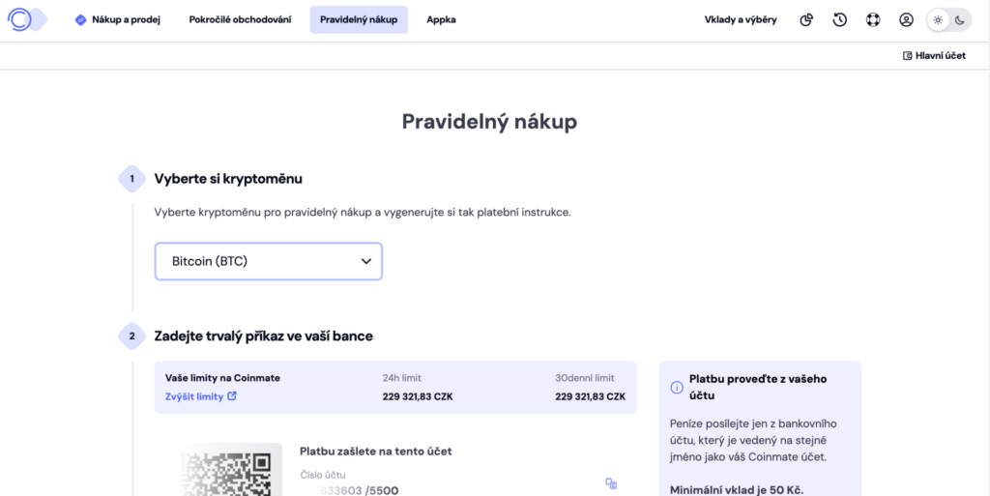Viewport: 990px width, 496px height.
Task: Select the Pravidelný nákup tab
Action: (359, 19)
